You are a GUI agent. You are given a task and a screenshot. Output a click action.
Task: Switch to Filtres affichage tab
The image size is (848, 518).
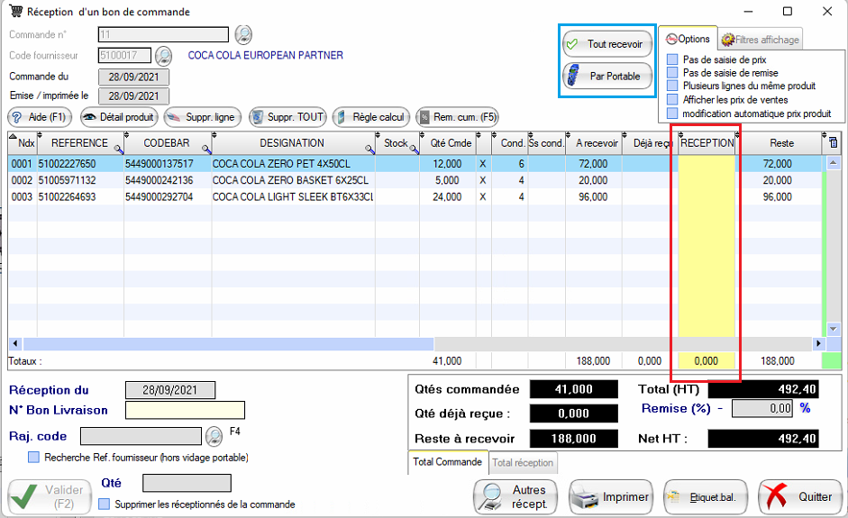click(761, 40)
